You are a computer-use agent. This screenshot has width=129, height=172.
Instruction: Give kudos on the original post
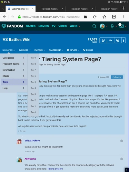(108, 77)
